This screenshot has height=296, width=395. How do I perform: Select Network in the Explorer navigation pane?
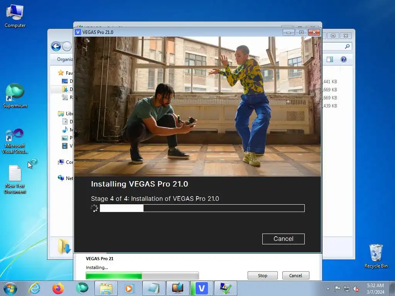pyautogui.click(x=65, y=178)
